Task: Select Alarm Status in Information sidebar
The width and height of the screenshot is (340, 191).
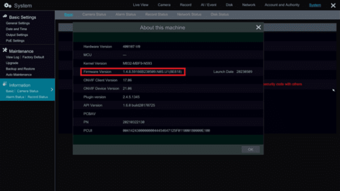Action: pos(15,97)
